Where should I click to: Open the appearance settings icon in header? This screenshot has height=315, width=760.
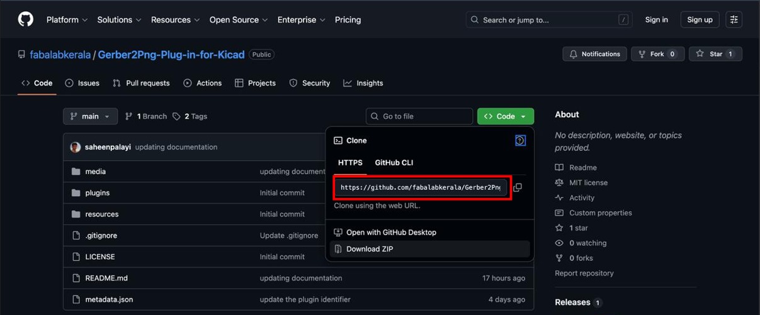(x=734, y=19)
